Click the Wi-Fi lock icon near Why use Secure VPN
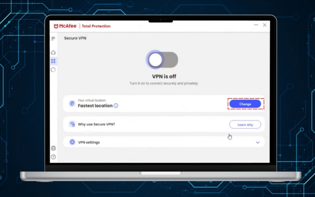 point(72,124)
